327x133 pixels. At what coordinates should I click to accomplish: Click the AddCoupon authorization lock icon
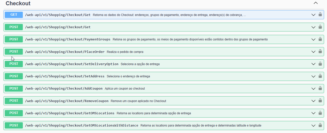320,88
